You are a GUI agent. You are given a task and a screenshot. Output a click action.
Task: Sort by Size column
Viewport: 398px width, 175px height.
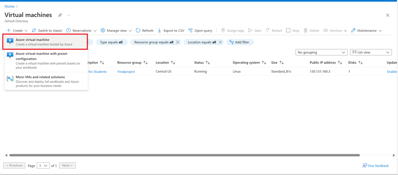pyautogui.click(x=276, y=62)
